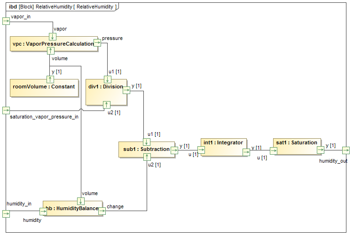Viewport: 361px width, 244px height.
Task: Select the y [1] output port of sat1
Action: pyautogui.click(x=321, y=150)
